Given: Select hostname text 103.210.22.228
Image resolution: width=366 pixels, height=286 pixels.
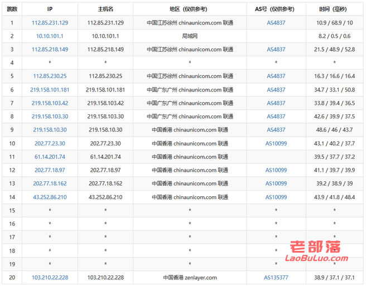Looking at the screenshot, I should tap(105, 278).
